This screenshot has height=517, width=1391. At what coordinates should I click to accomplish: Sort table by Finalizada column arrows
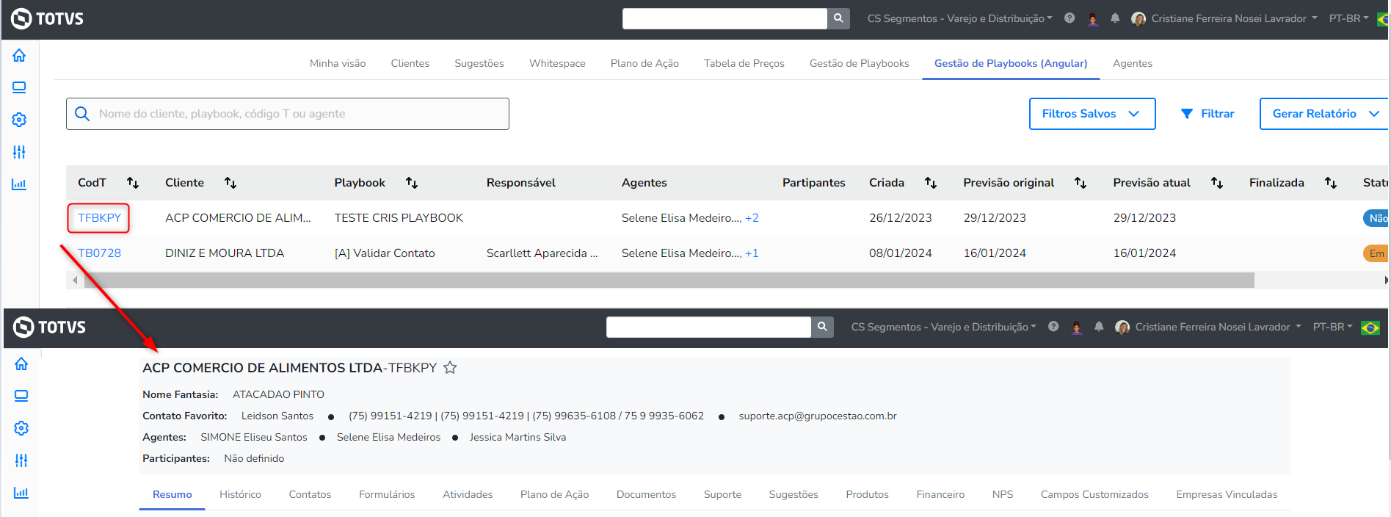click(x=1331, y=183)
